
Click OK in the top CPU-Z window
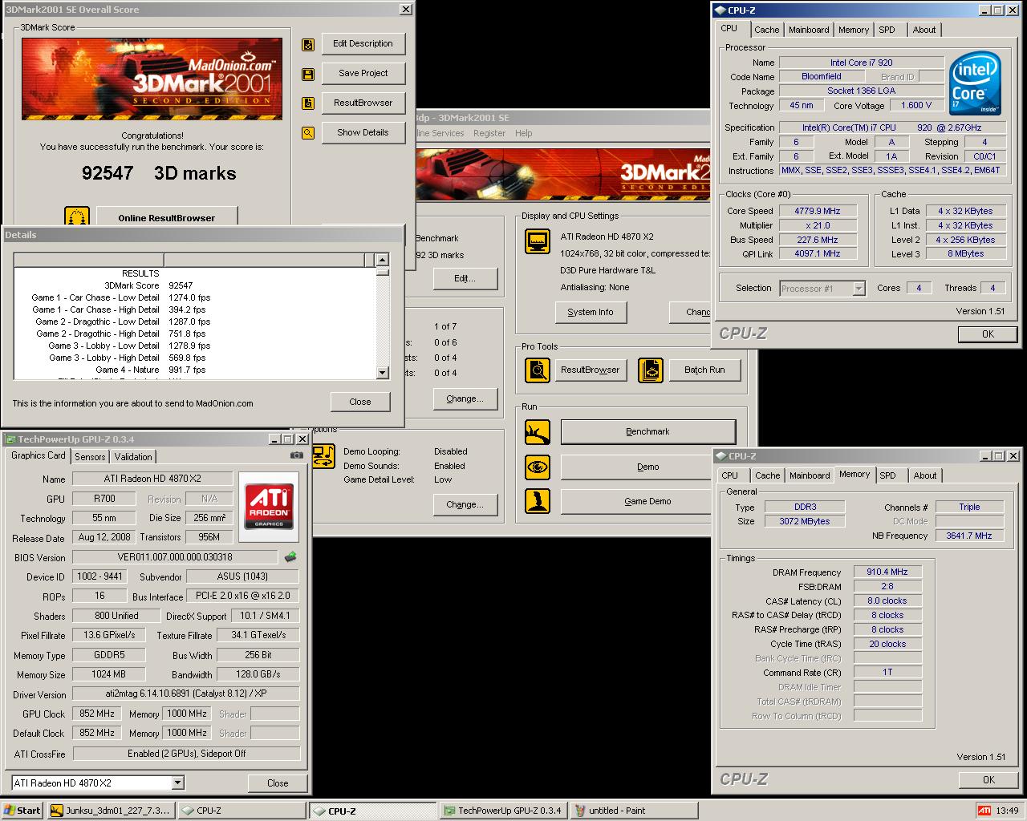pos(988,334)
